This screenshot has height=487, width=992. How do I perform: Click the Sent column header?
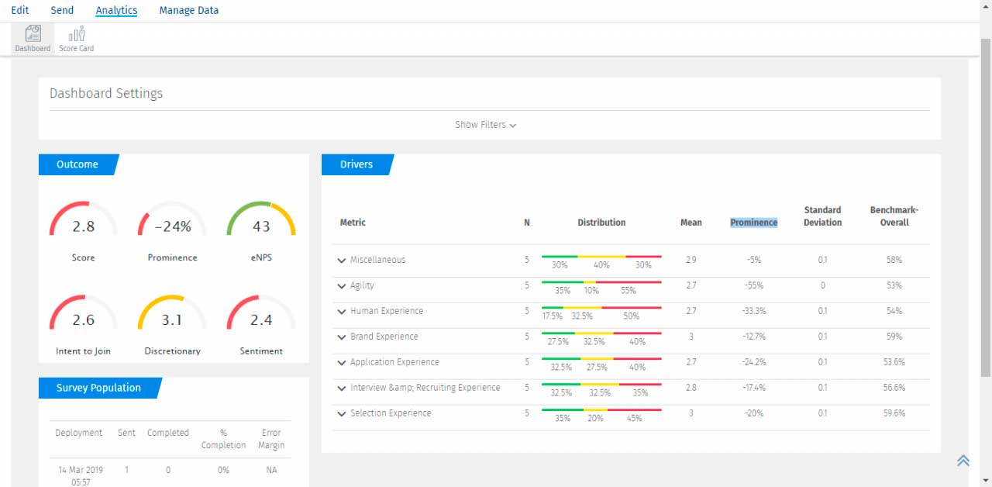tap(126, 433)
